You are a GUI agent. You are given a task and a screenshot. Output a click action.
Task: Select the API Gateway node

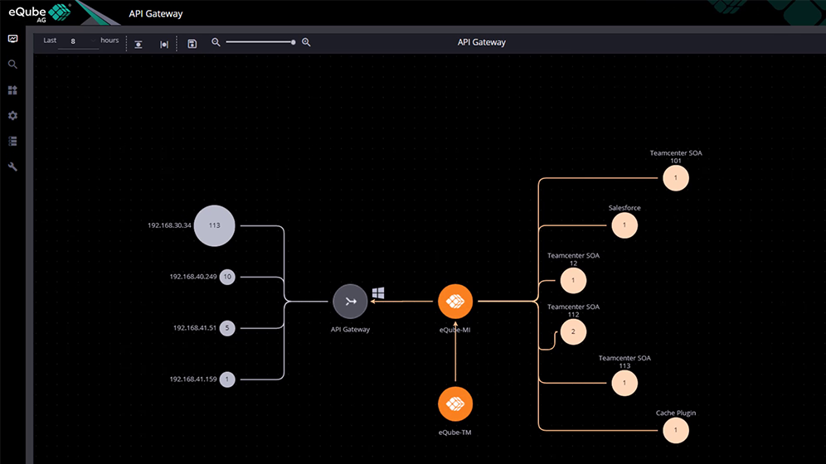(x=350, y=302)
